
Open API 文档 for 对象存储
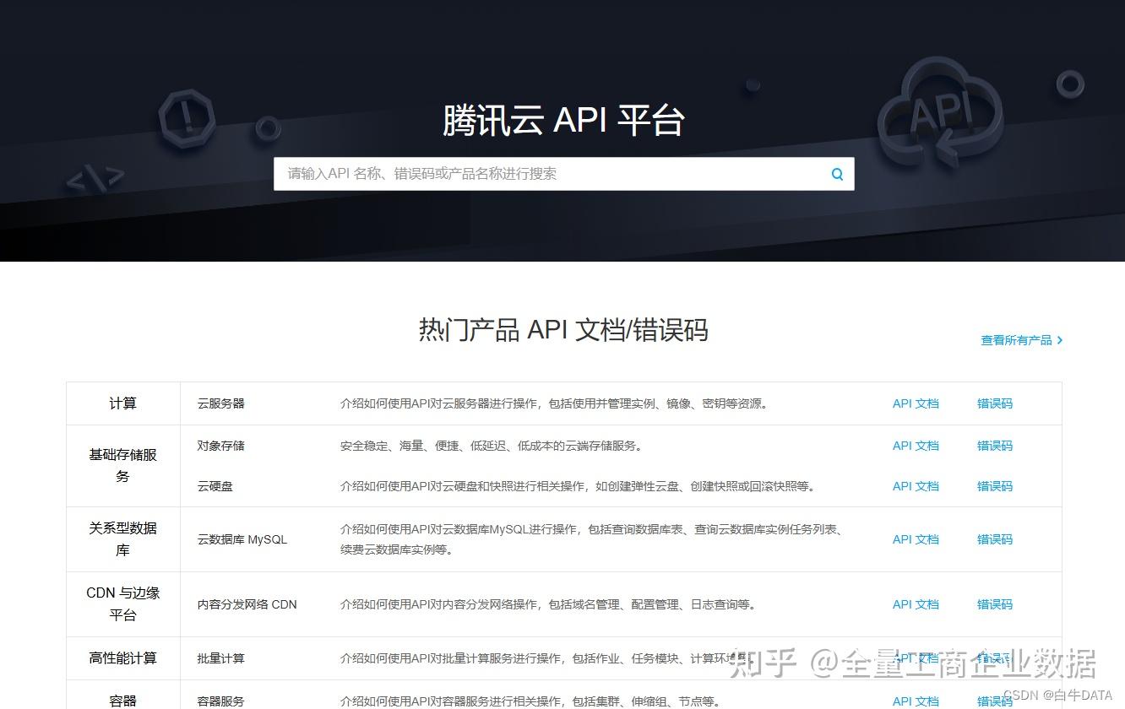916,446
